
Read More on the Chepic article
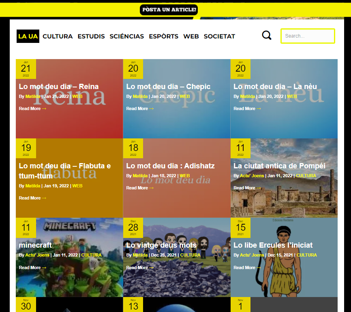click(x=140, y=108)
